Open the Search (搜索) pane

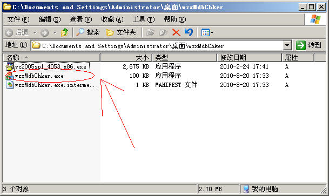(x=88, y=32)
